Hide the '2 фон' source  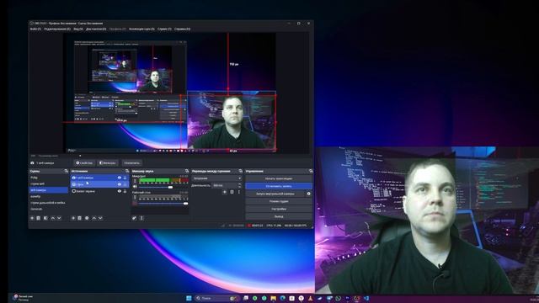(120, 184)
